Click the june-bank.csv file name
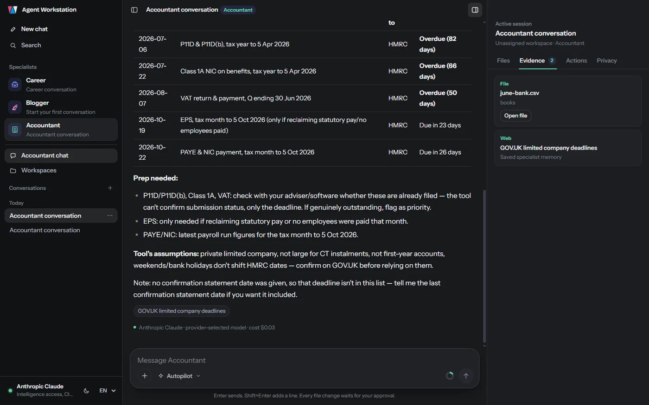 [519, 93]
